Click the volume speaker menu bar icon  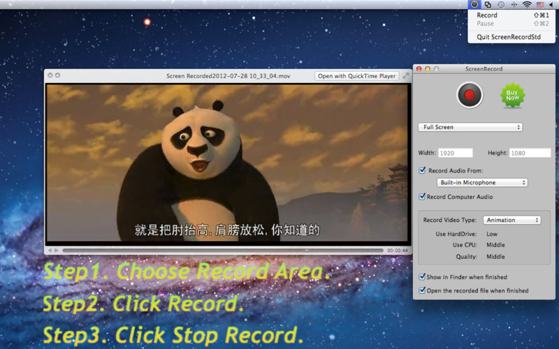tap(551, 5)
